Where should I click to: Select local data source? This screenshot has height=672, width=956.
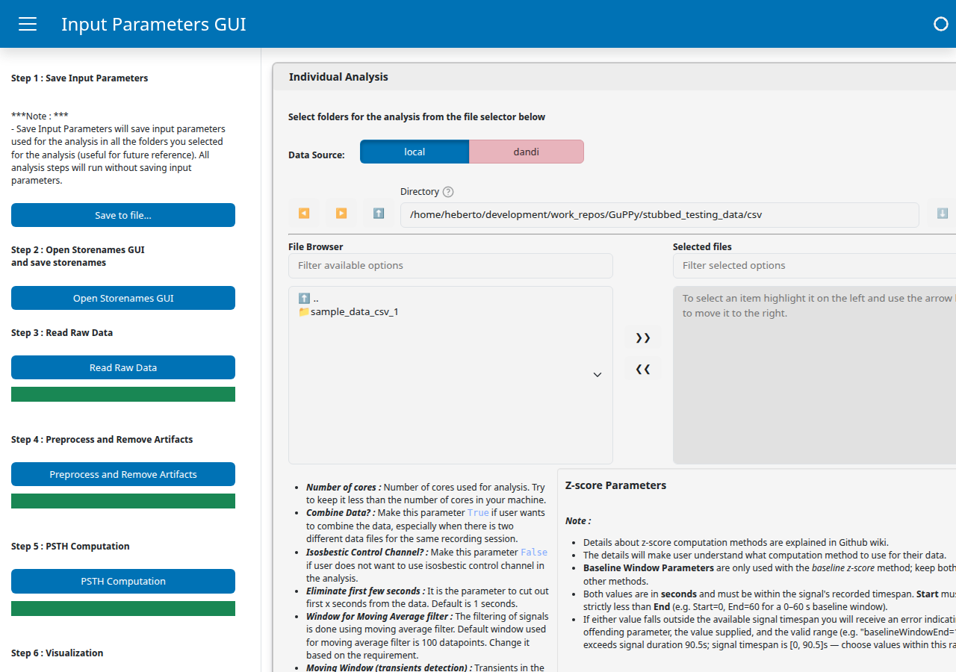415,152
